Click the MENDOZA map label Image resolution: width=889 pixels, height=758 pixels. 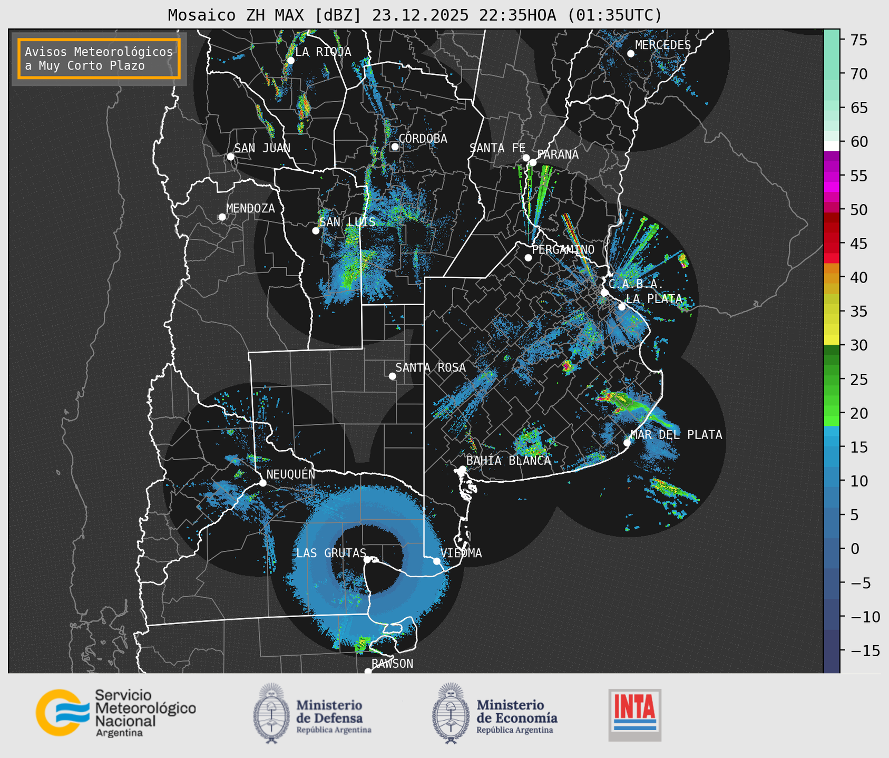coord(250,208)
